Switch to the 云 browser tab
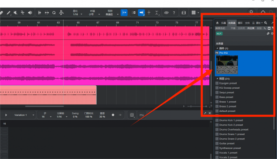The height and width of the screenshot is (159, 277). point(253,23)
